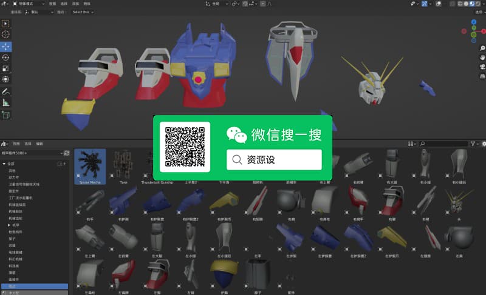Screen dimensions: 486x295
Task: Select the 右手 asset thumbnail
Action: (x=90, y=204)
